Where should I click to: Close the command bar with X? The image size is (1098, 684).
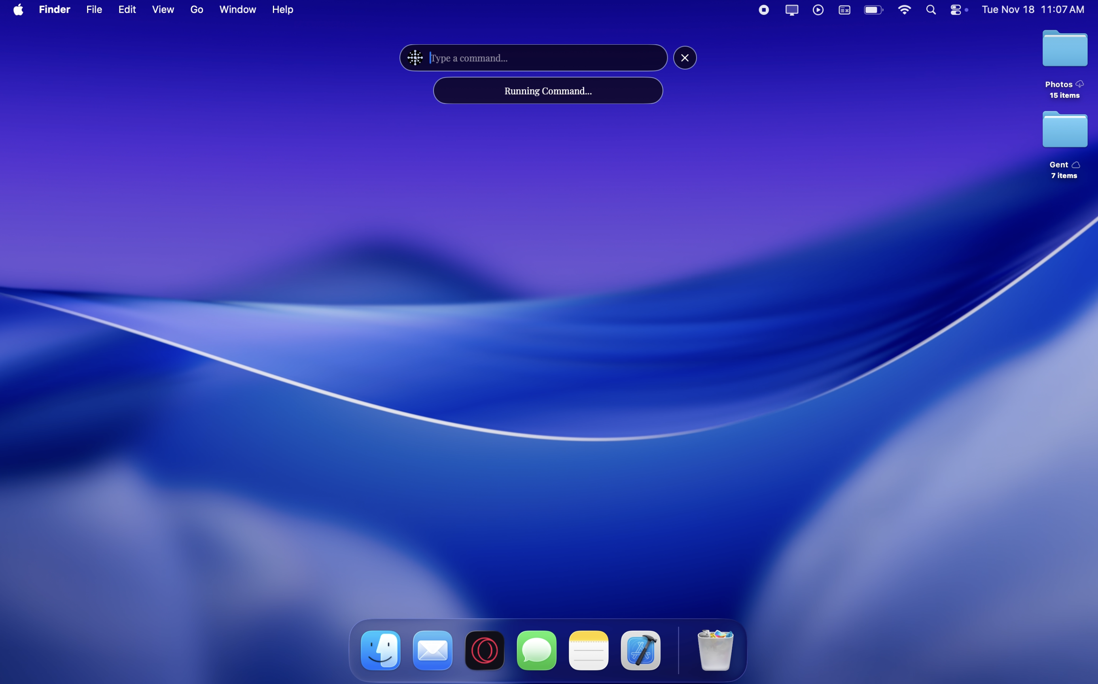tap(684, 58)
